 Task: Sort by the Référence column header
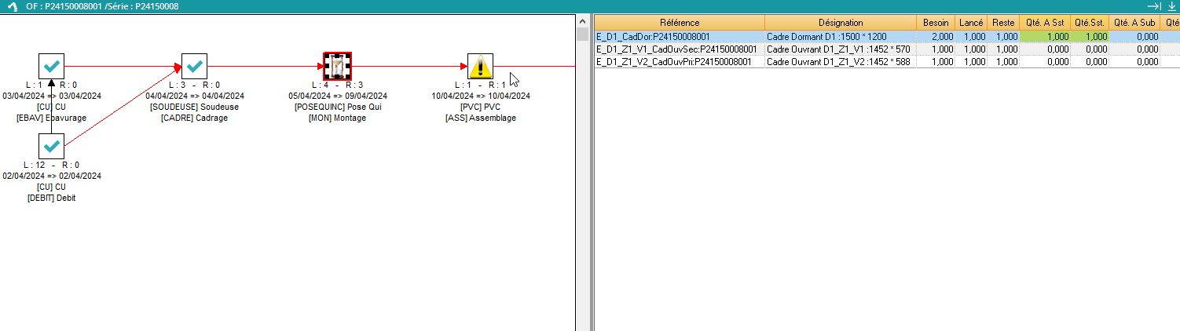coord(680,23)
